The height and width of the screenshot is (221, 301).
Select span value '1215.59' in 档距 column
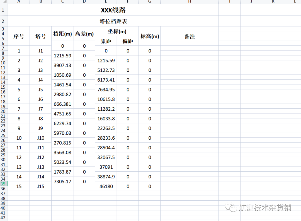coord(62,56)
